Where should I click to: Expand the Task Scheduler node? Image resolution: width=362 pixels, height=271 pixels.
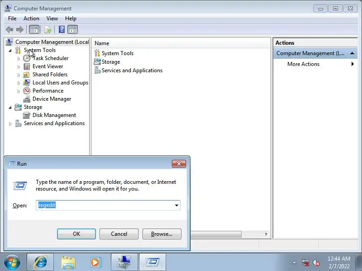19,59
